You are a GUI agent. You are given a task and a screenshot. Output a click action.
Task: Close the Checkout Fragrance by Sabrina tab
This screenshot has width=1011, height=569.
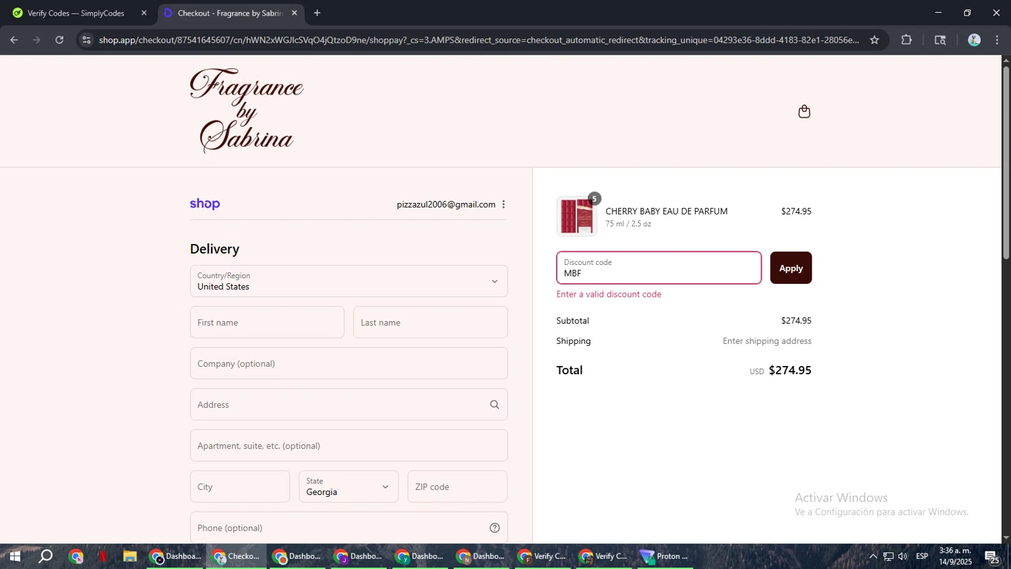coord(294,13)
